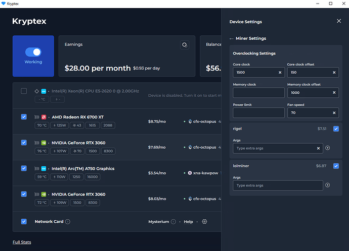The width and height of the screenshot is (349, 251).
Task: Click the Kryptex title bar app icon
Action: point(4,4)
